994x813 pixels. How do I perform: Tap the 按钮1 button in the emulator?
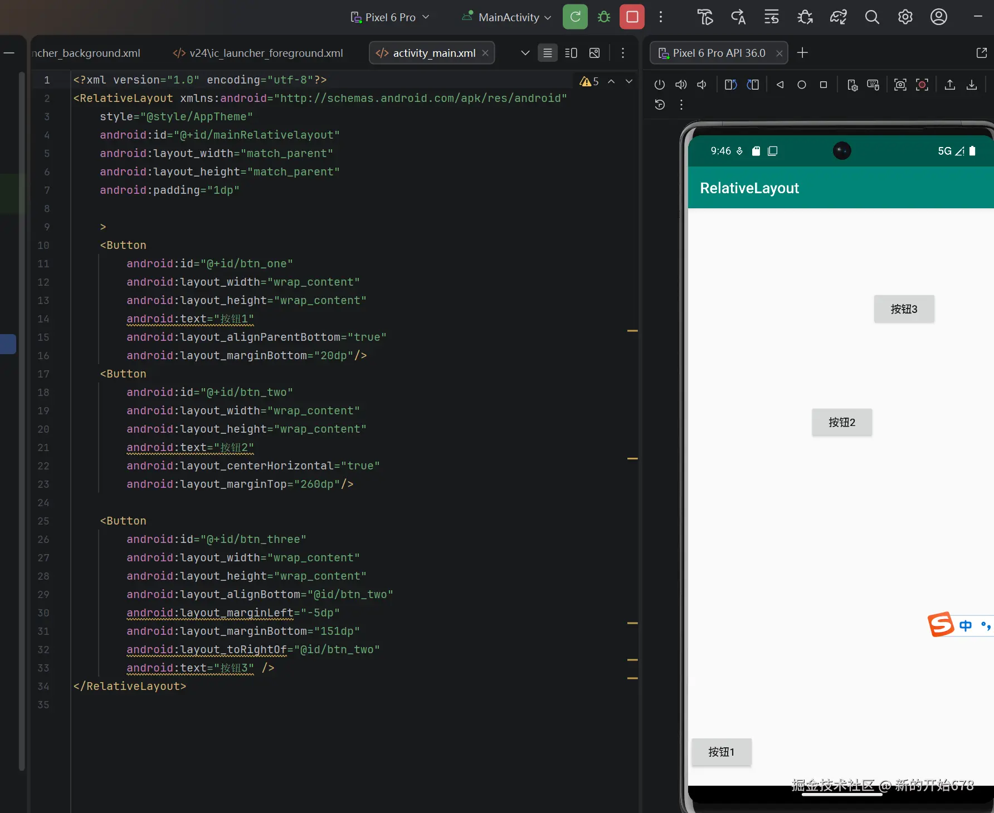click(x=721, y=752)
